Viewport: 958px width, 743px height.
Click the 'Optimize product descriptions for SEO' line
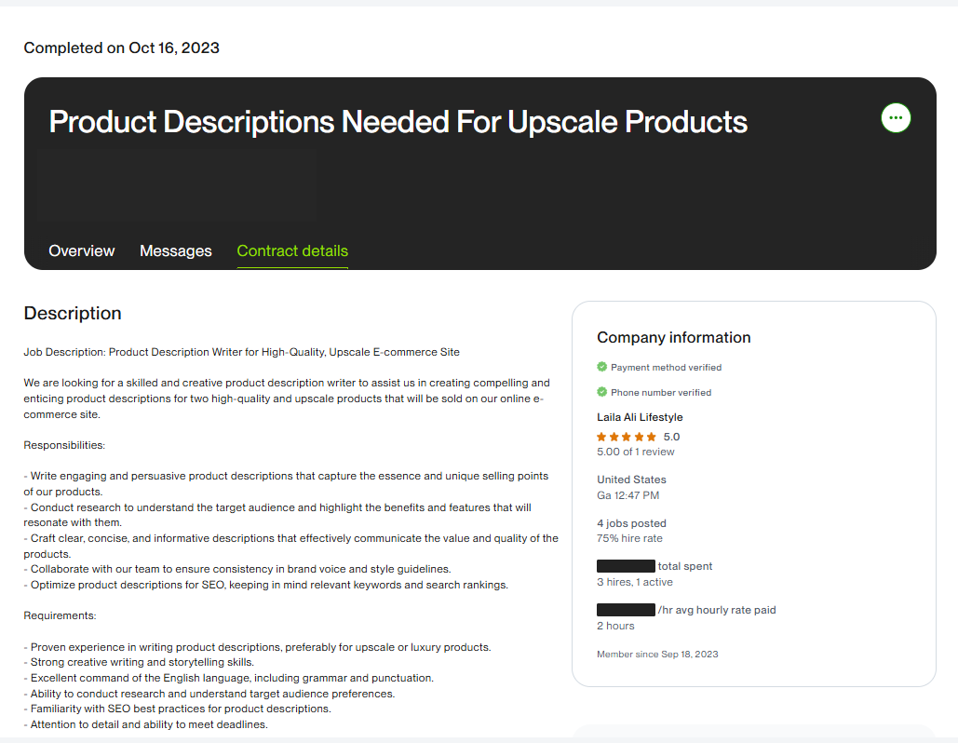tap(265, 585)
